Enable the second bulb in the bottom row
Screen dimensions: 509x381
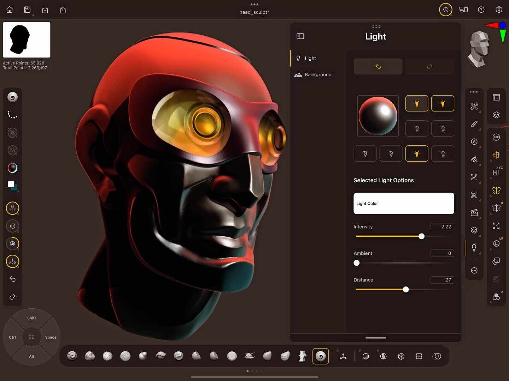(x=391, y=153)
